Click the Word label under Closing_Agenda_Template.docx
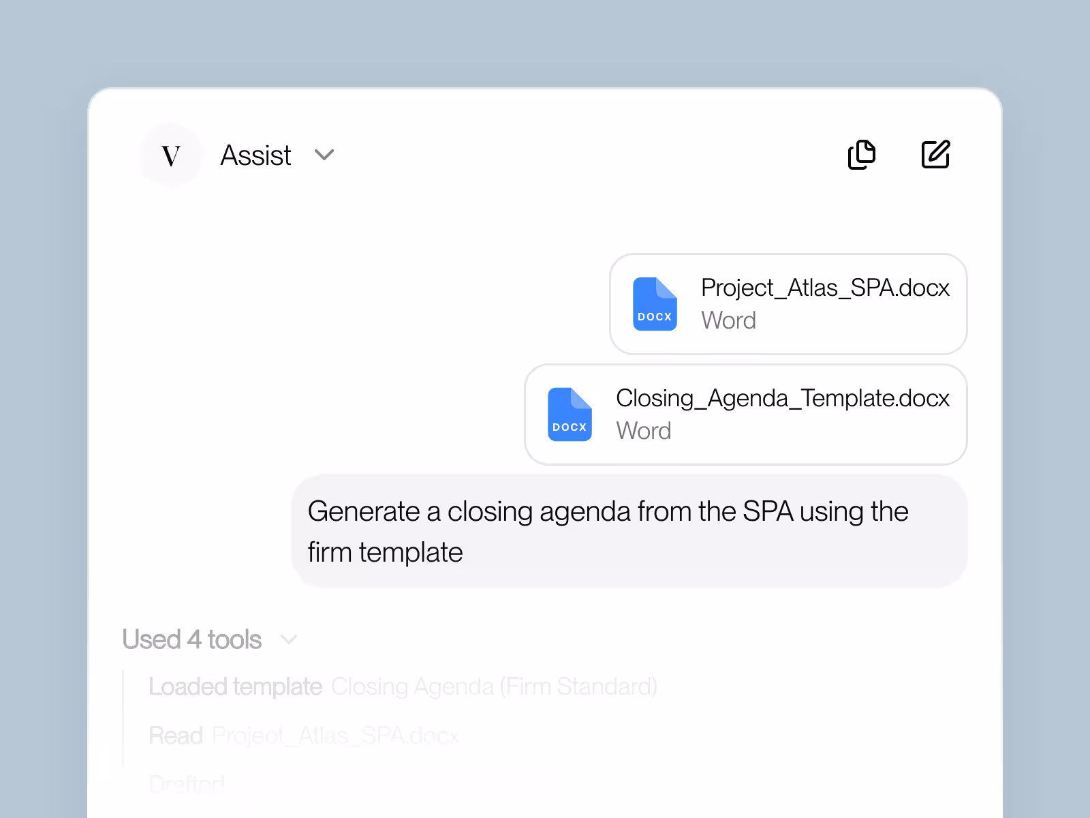 (643, 431)
